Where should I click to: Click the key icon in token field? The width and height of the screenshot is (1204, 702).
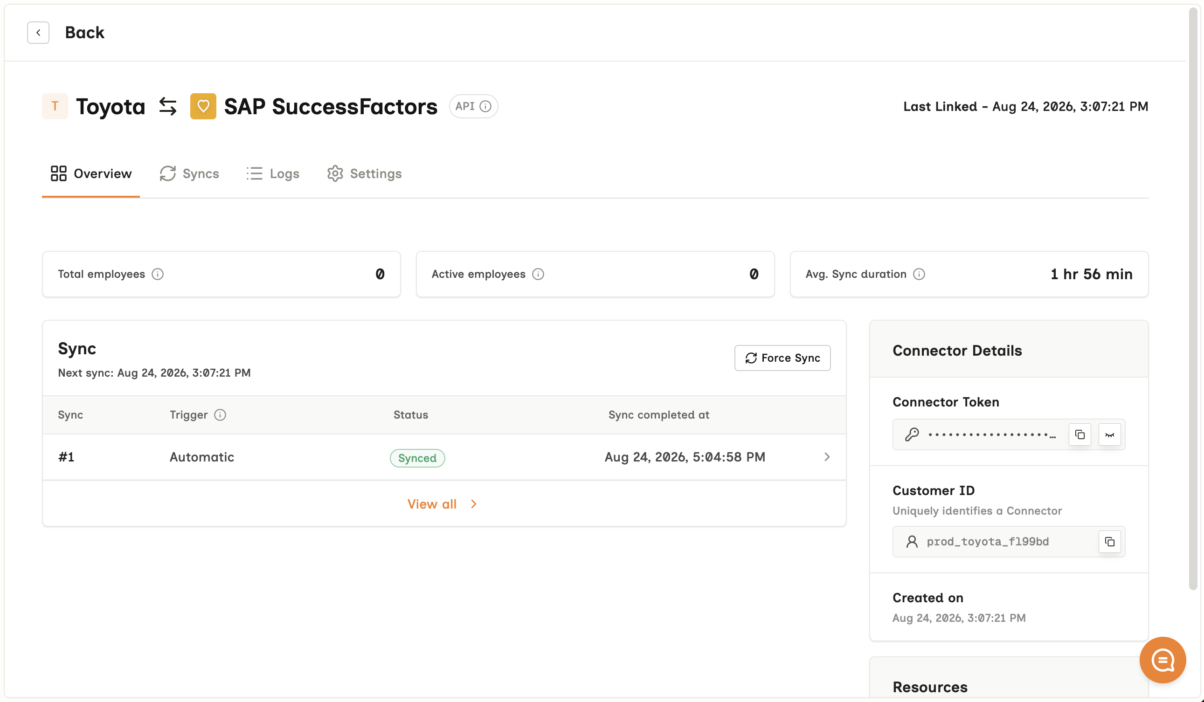click(x=912, y=434)
